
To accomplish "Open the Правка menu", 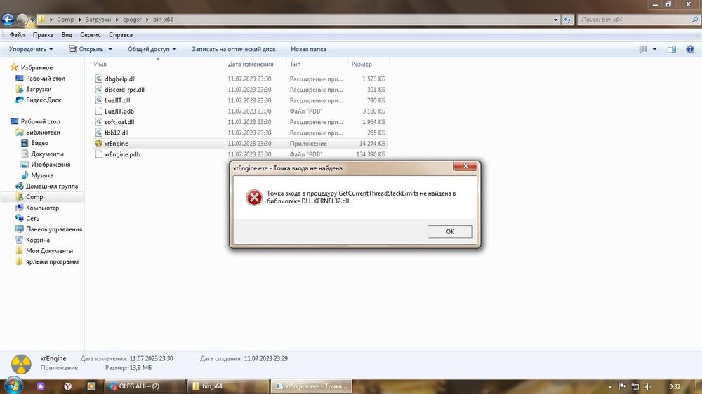I will pyautogui.click(x=43, y=35).
